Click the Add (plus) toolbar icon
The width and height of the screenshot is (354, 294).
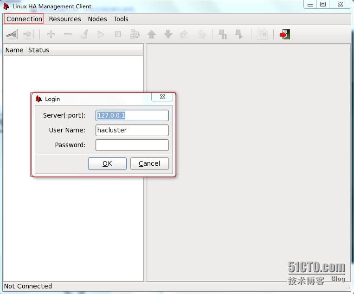tap(51, 34)
